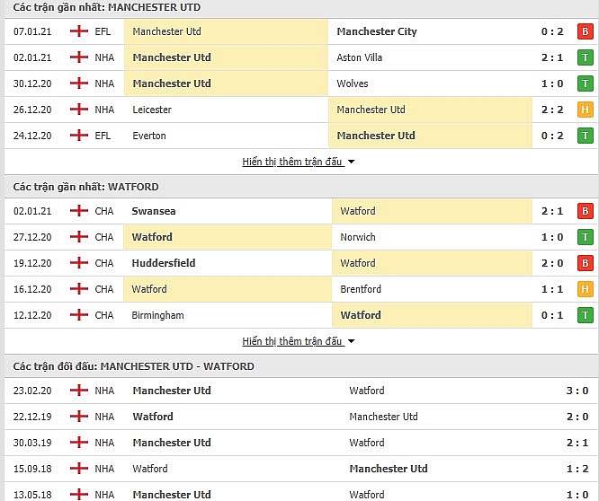Click England flag beside 23.02.20 NHA match
The image size is (599, 501).
(79, 391)
